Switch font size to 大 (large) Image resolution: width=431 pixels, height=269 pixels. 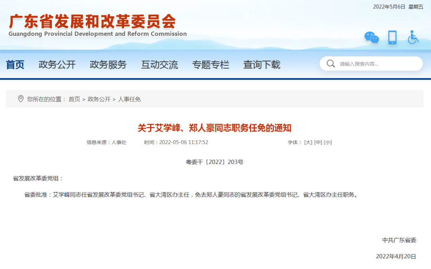pos(308,142)
